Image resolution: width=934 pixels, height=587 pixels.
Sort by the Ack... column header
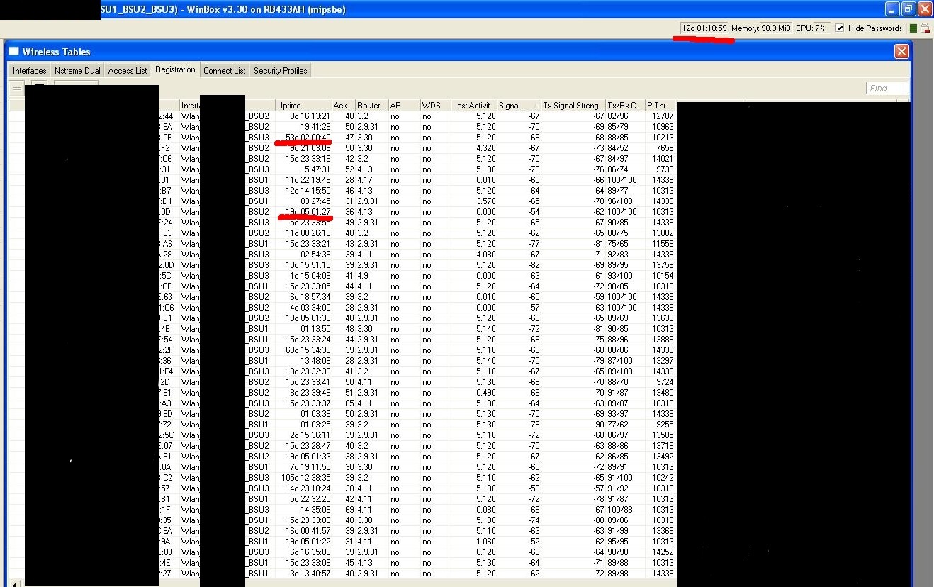pyautogui.click(x=343, y=106)
